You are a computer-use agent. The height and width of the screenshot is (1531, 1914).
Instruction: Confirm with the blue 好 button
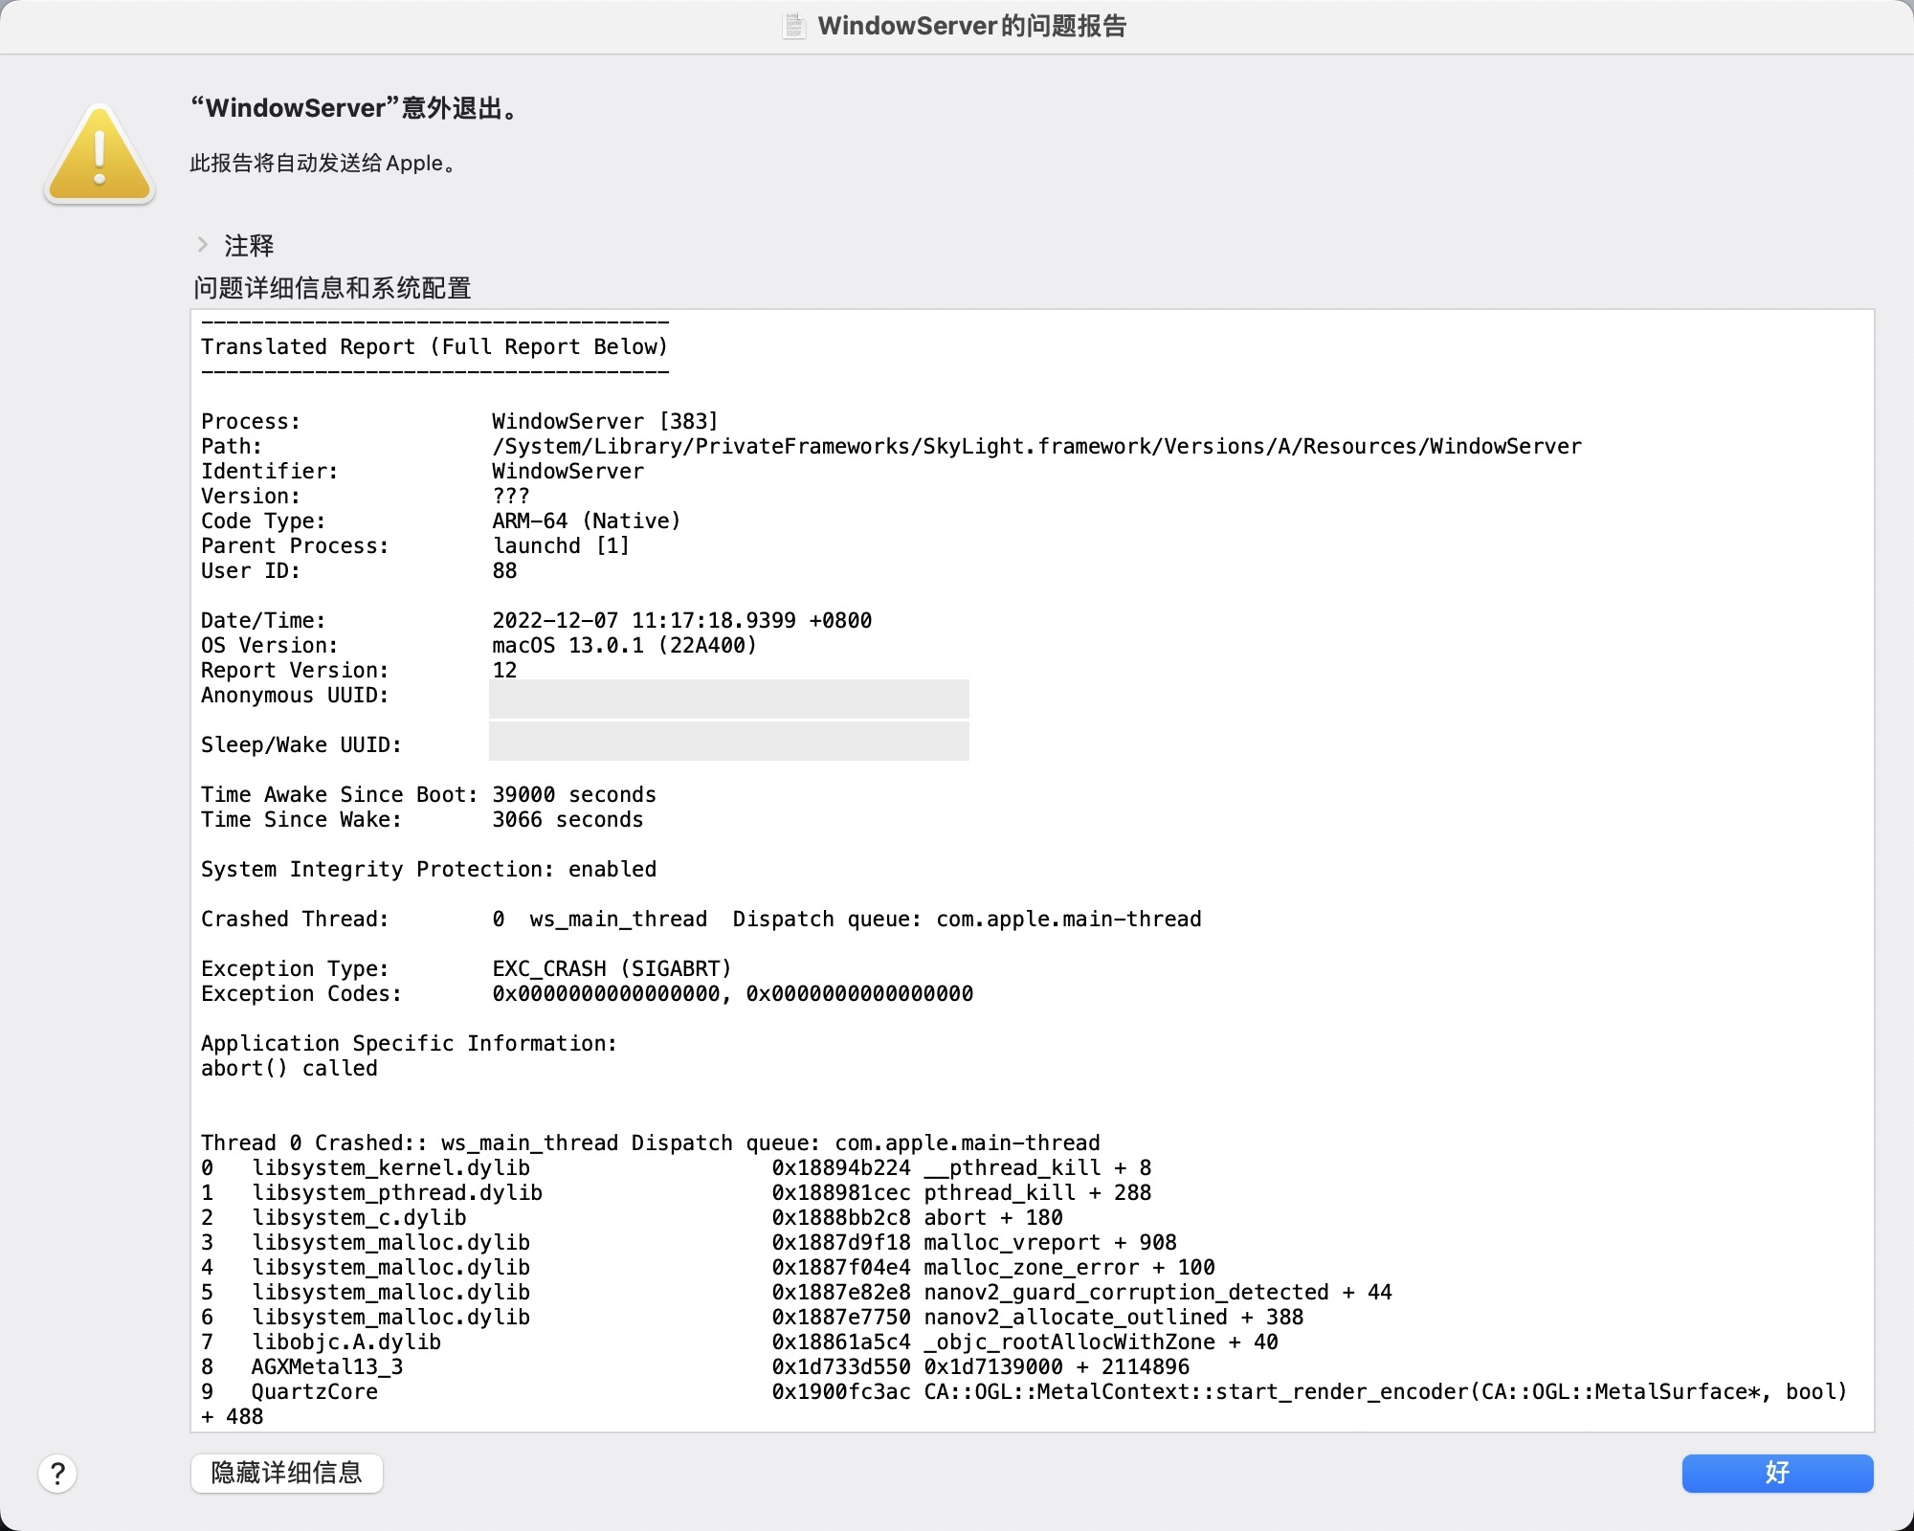pyautogui.click(x=1776, y=1473)
